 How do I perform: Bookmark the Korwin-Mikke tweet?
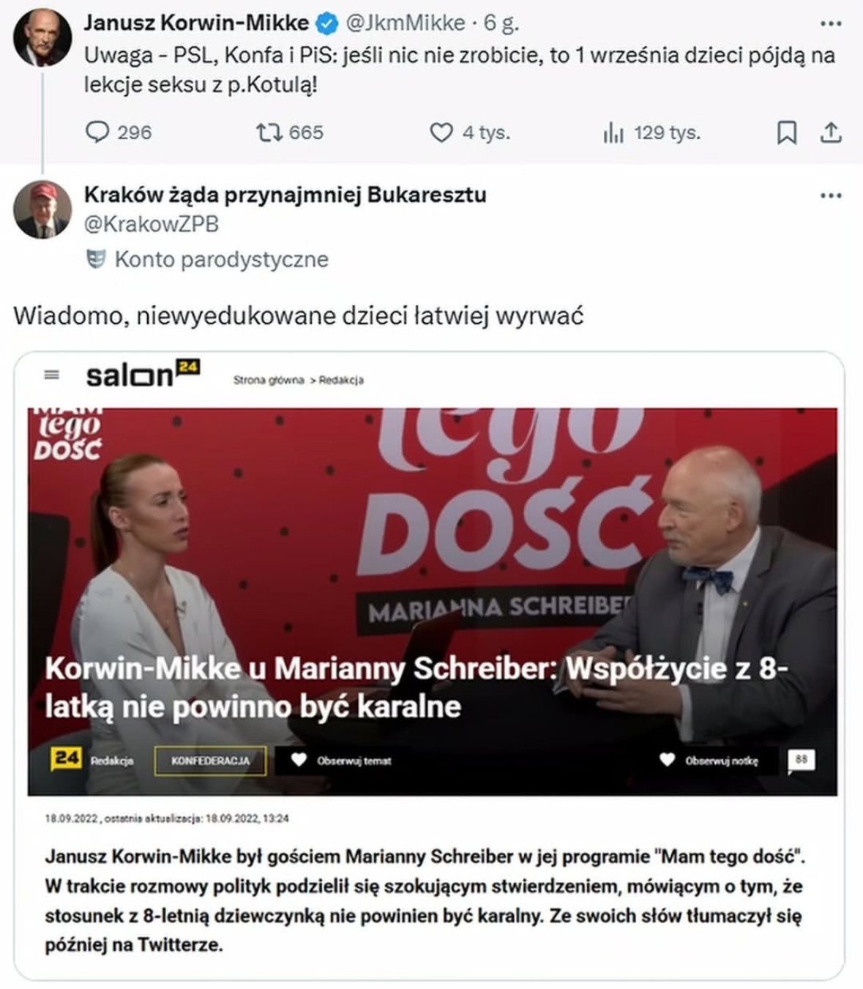(x=787, y=133)
